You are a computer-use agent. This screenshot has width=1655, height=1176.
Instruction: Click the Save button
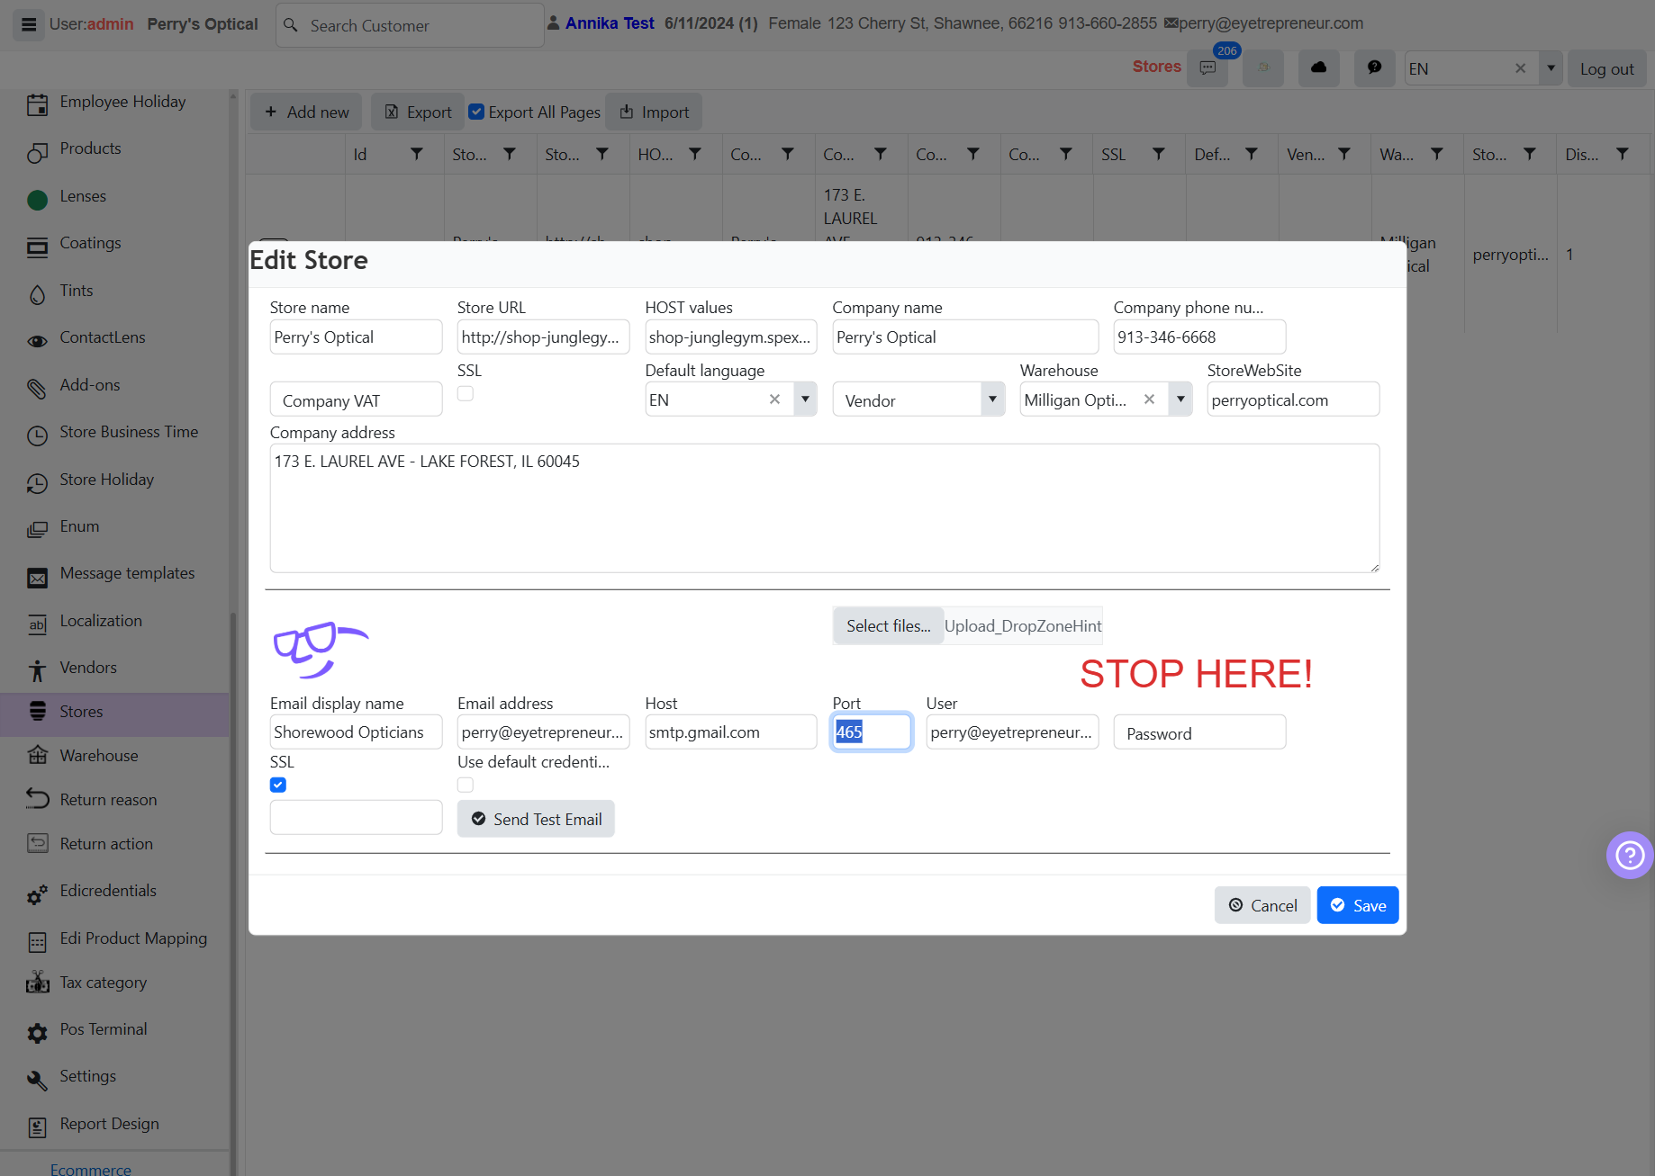pos(1358,905)
